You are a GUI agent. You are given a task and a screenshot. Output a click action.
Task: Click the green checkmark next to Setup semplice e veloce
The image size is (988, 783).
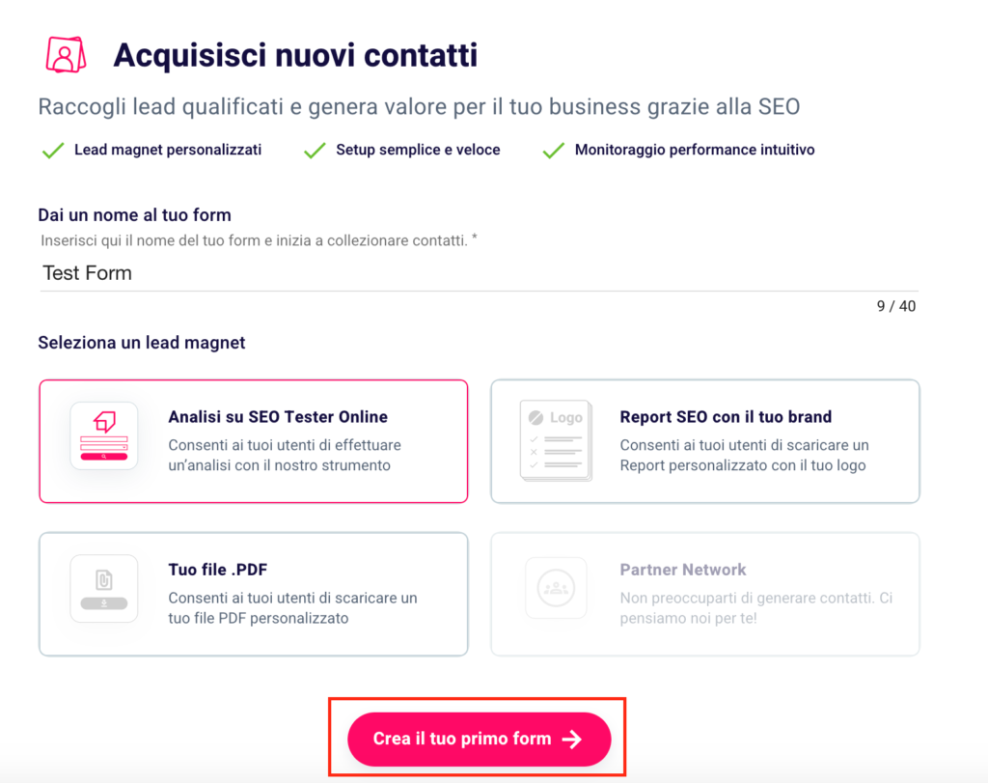coord(315,151)
